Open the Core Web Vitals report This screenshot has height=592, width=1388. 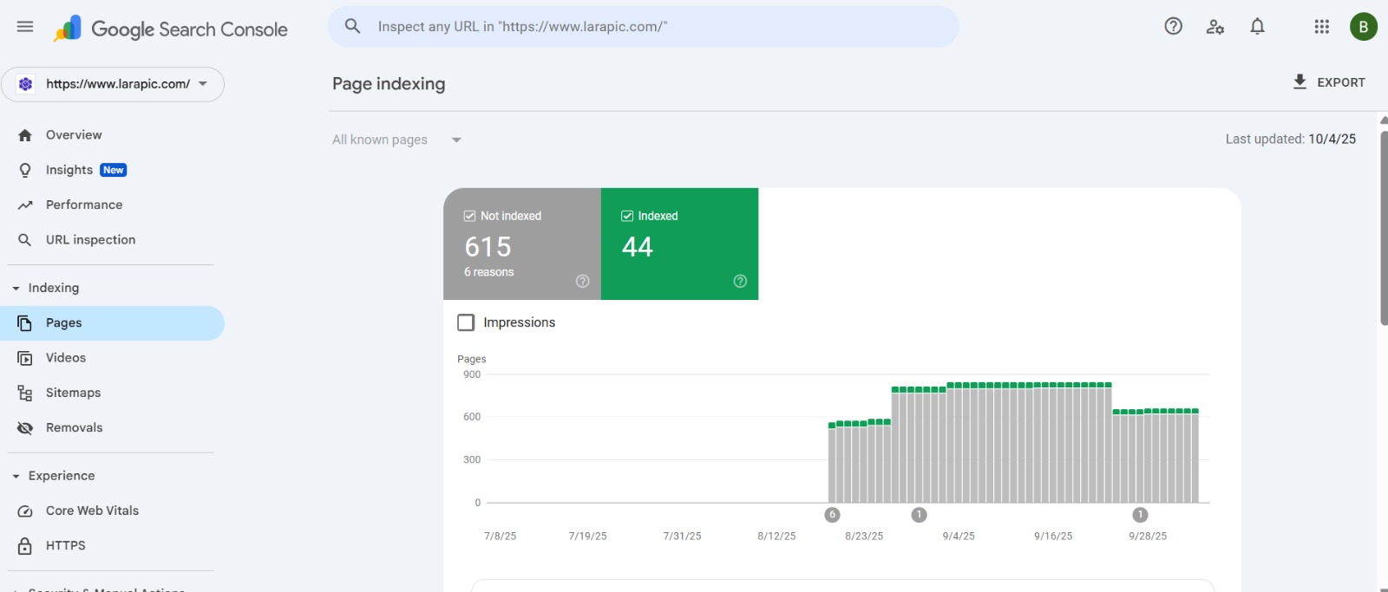92,511
